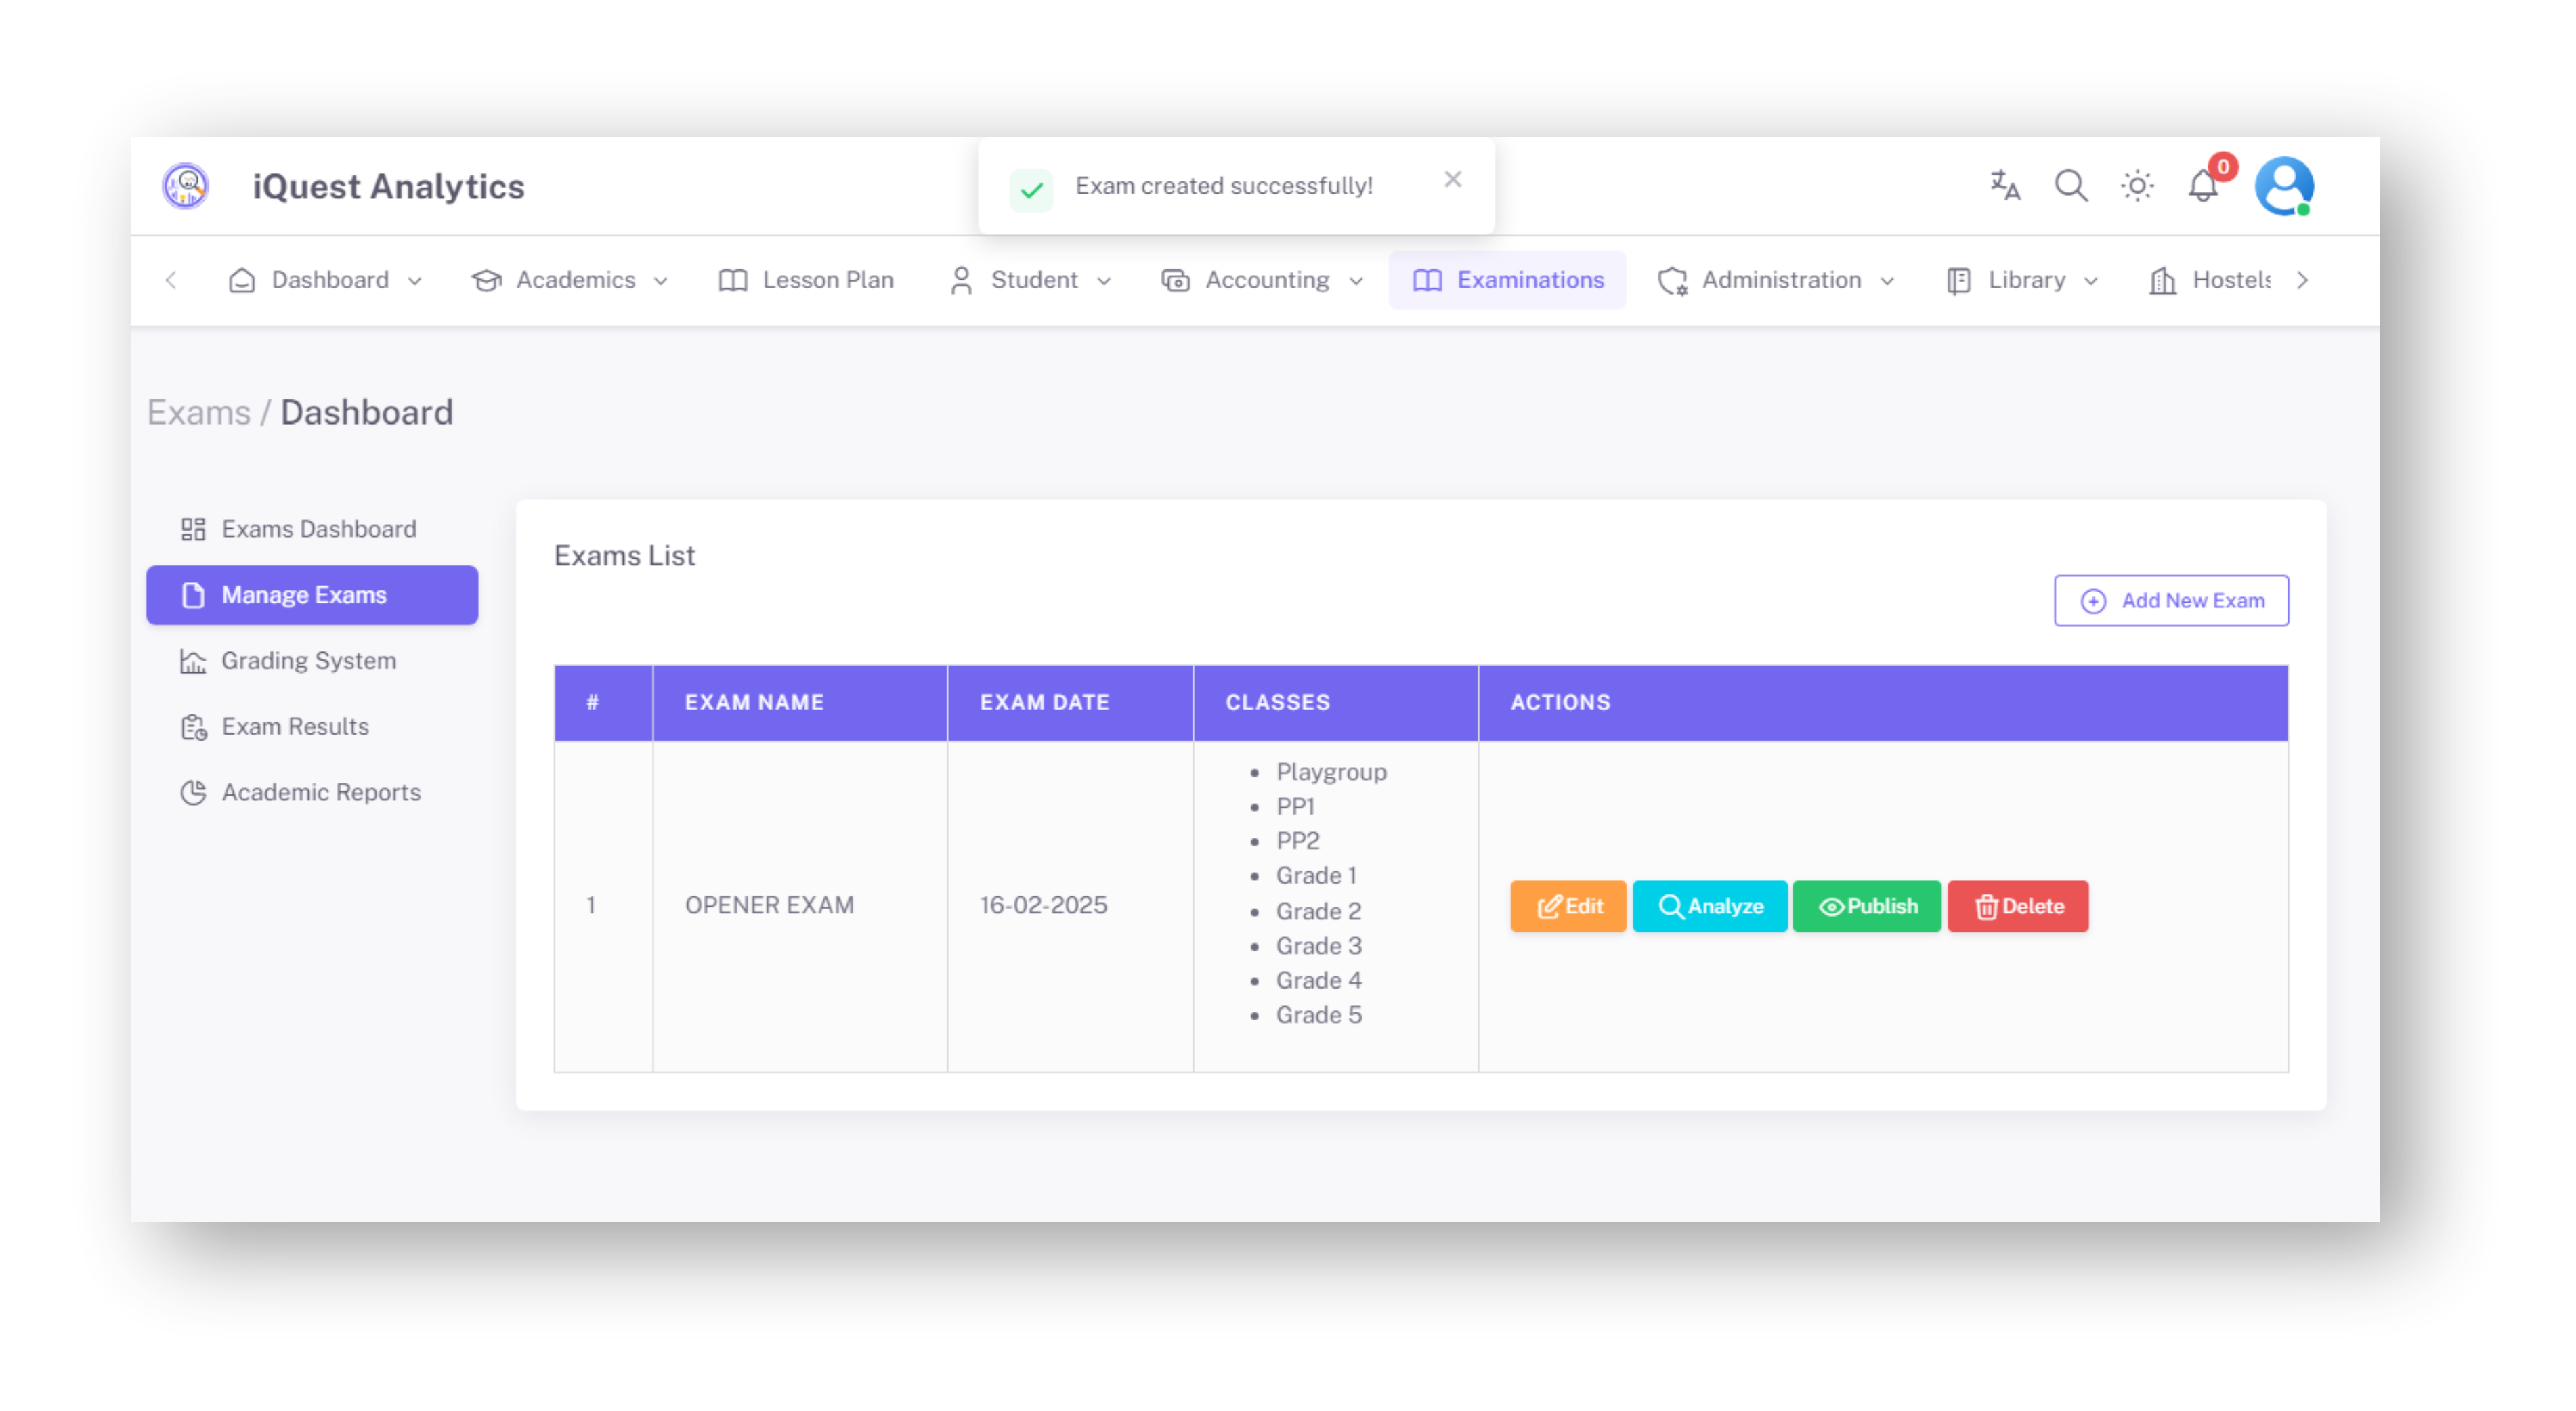Open Grading System in sidebar
This screenshot has width=2576, height=1411.
308,661
